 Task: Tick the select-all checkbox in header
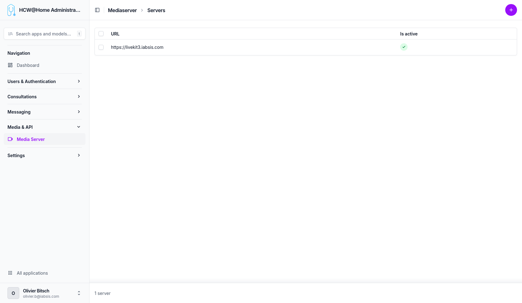pyautogui.click(x=101, y=34)
